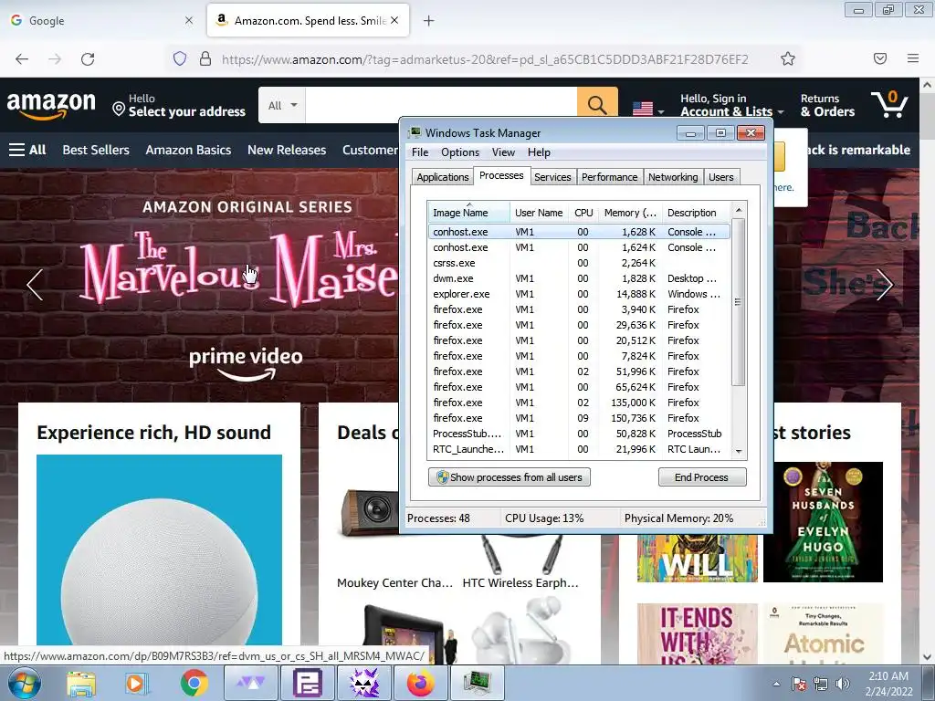Sort processes by Memory column
This screenshot has width=935, height=701.
pyautogui.click(x=630, y=212)
